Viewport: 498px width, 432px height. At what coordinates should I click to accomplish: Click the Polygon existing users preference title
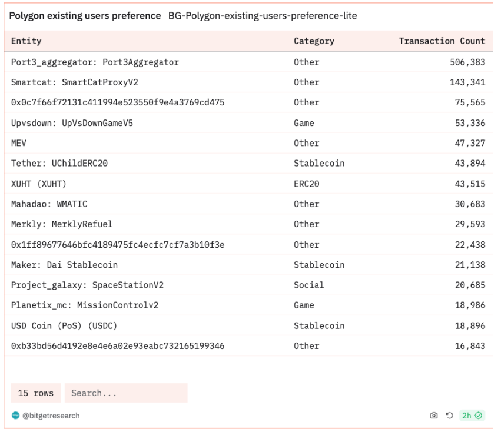[85, 15]
